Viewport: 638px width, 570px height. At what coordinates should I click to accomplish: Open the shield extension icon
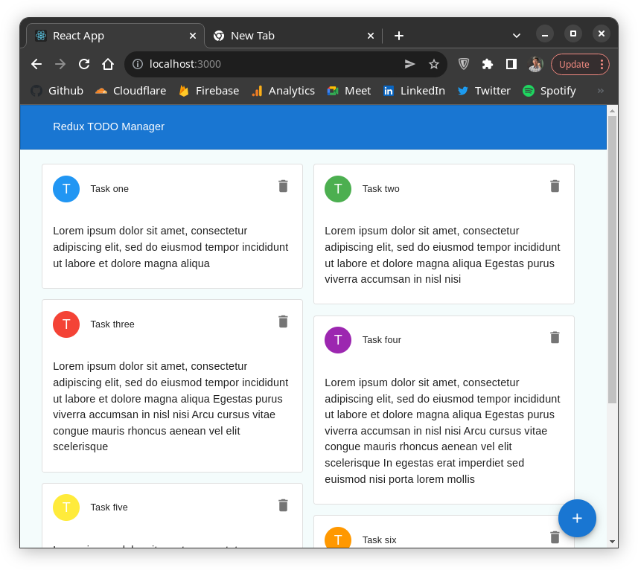coord(464,64)
